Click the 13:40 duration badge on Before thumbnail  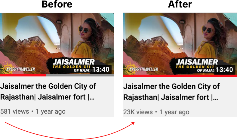pyautogui.click(x=101, y=70)
